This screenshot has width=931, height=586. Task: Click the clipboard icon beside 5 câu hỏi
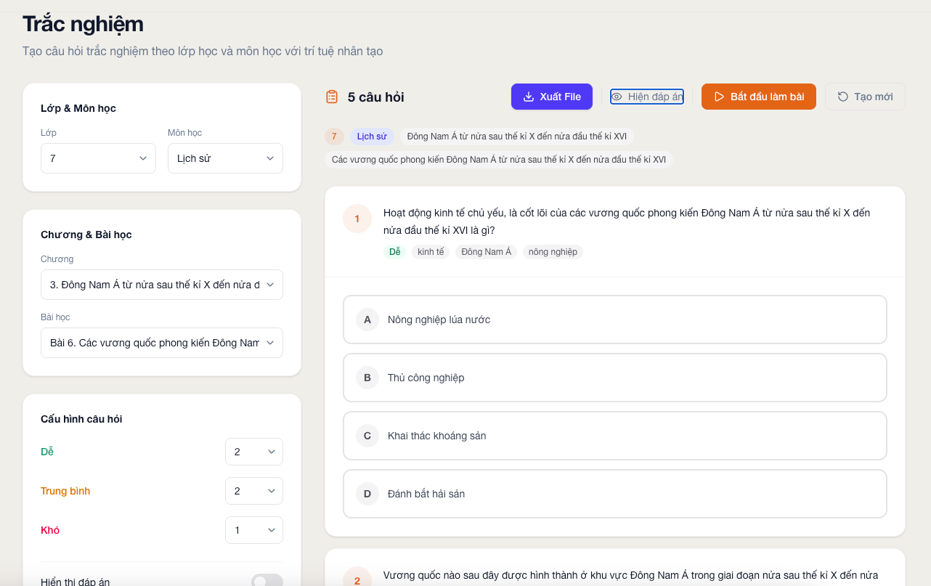point(332,97)
